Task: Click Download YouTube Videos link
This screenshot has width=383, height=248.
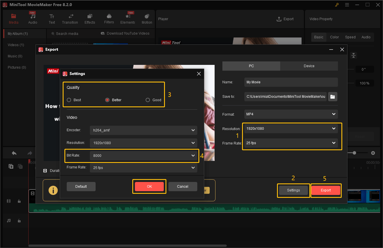Action: point(125,33)
